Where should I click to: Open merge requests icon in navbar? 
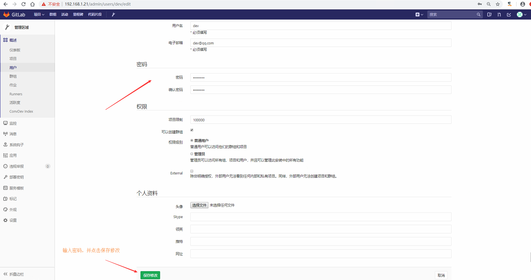pyautogui.click(x=499, y=14)
